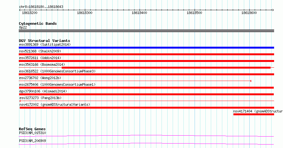Click the chr8:18618180..18618643 region label
283x148 pixels.
(x=41, y=7)
